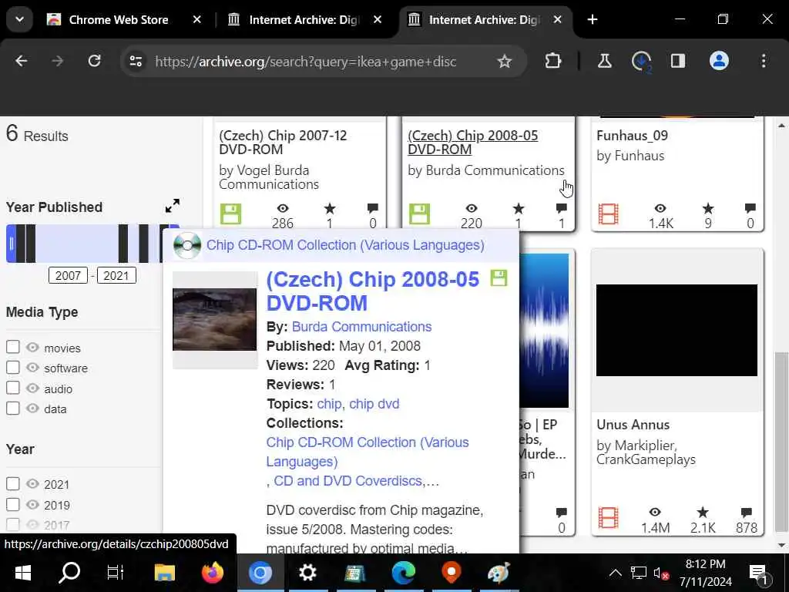Open (Czech) Chip 2008-05 DVD-ROM card title
Screen dimensions: 789x592
point(472,143)
